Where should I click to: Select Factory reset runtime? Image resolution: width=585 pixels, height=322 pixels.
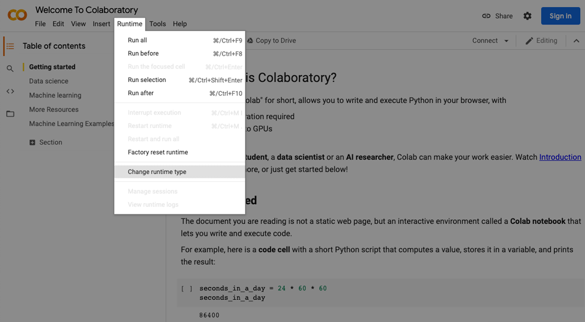coord(180,152)
